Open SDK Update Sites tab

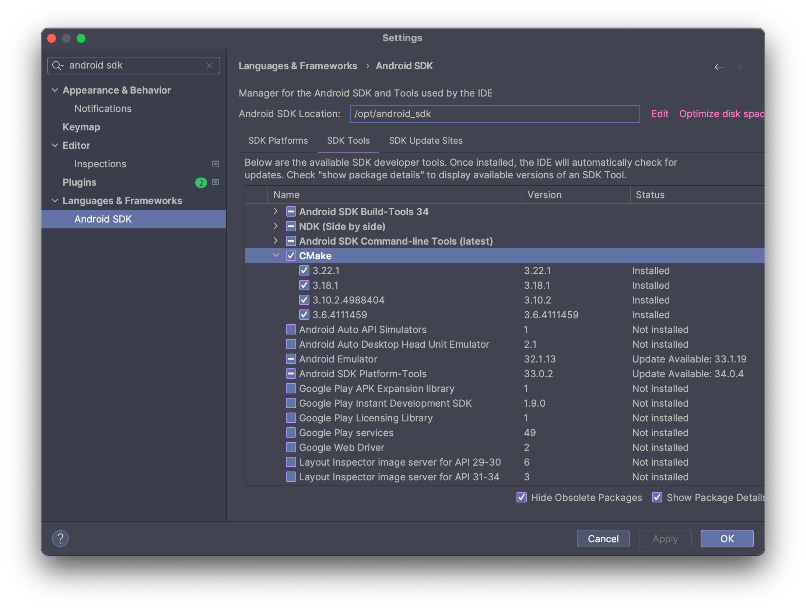(x=425, y=141)
